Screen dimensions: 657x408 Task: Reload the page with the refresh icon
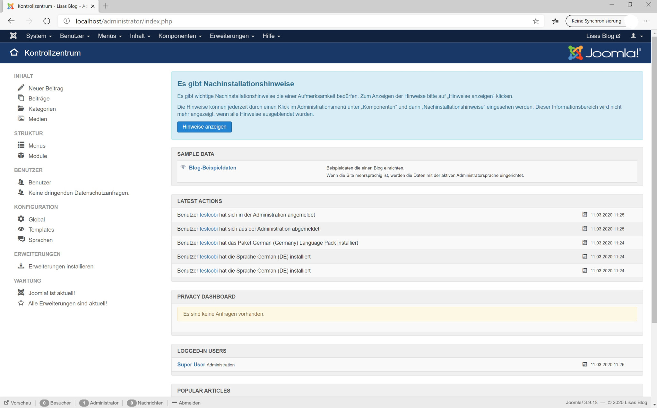click(47, 21)
